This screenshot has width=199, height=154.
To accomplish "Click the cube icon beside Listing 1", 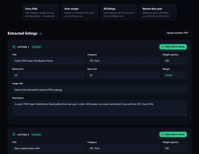I will tap(14, 47).
